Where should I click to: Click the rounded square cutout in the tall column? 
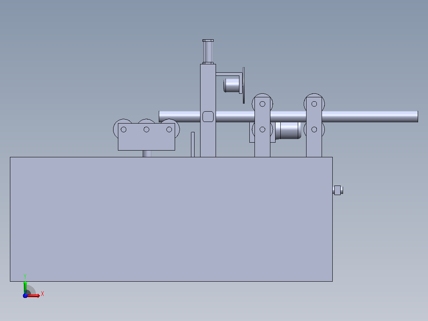pyautogui.click(x=208, y=117)
